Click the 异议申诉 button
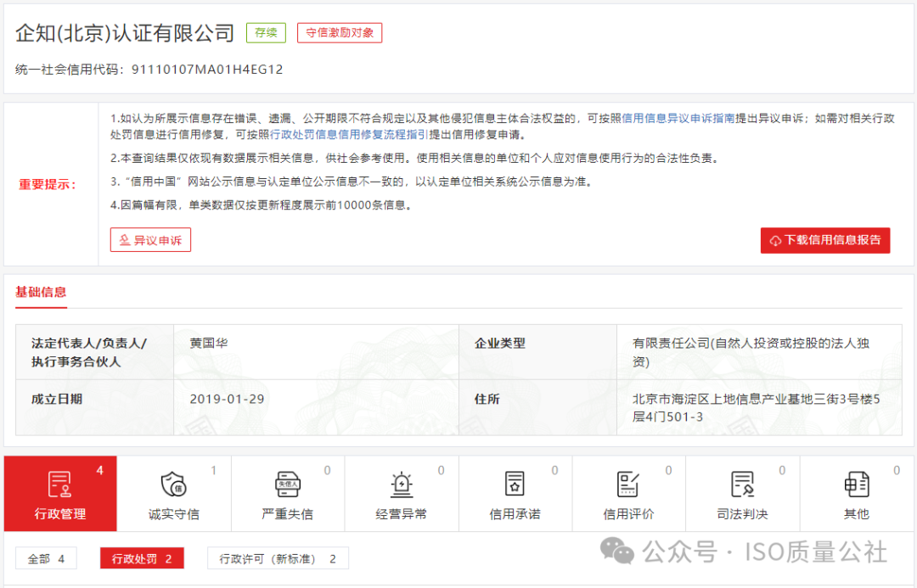 (x=150, y=239)
